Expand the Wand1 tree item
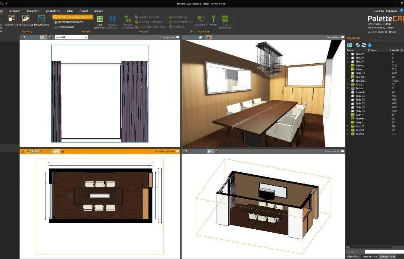 pyautogui.click(x=348, y=85)
